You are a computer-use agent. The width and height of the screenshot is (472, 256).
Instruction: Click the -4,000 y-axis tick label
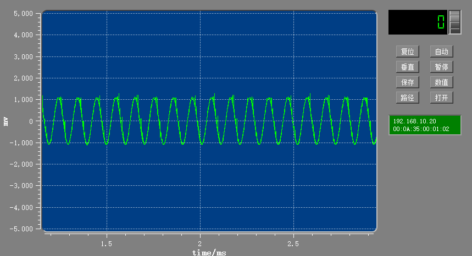(x=21, y=208)
